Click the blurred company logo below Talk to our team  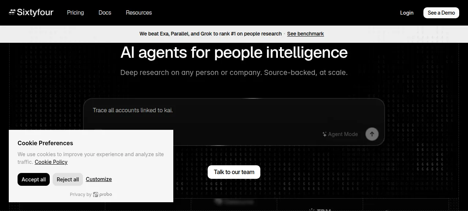[x=234, y=201]
